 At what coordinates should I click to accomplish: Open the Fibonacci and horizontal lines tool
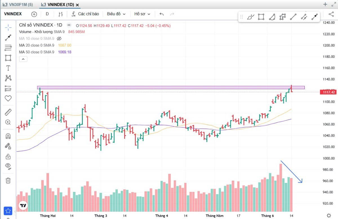coord(8,48)
